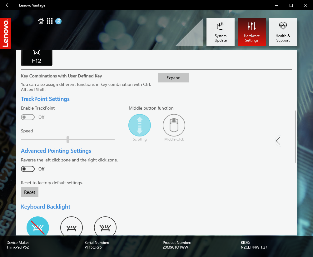The width and height of the screenshot is (313, 257).
Task: Set keyboard backlight to high brightness
Action: pyautogui.click(x=105, y=226)
